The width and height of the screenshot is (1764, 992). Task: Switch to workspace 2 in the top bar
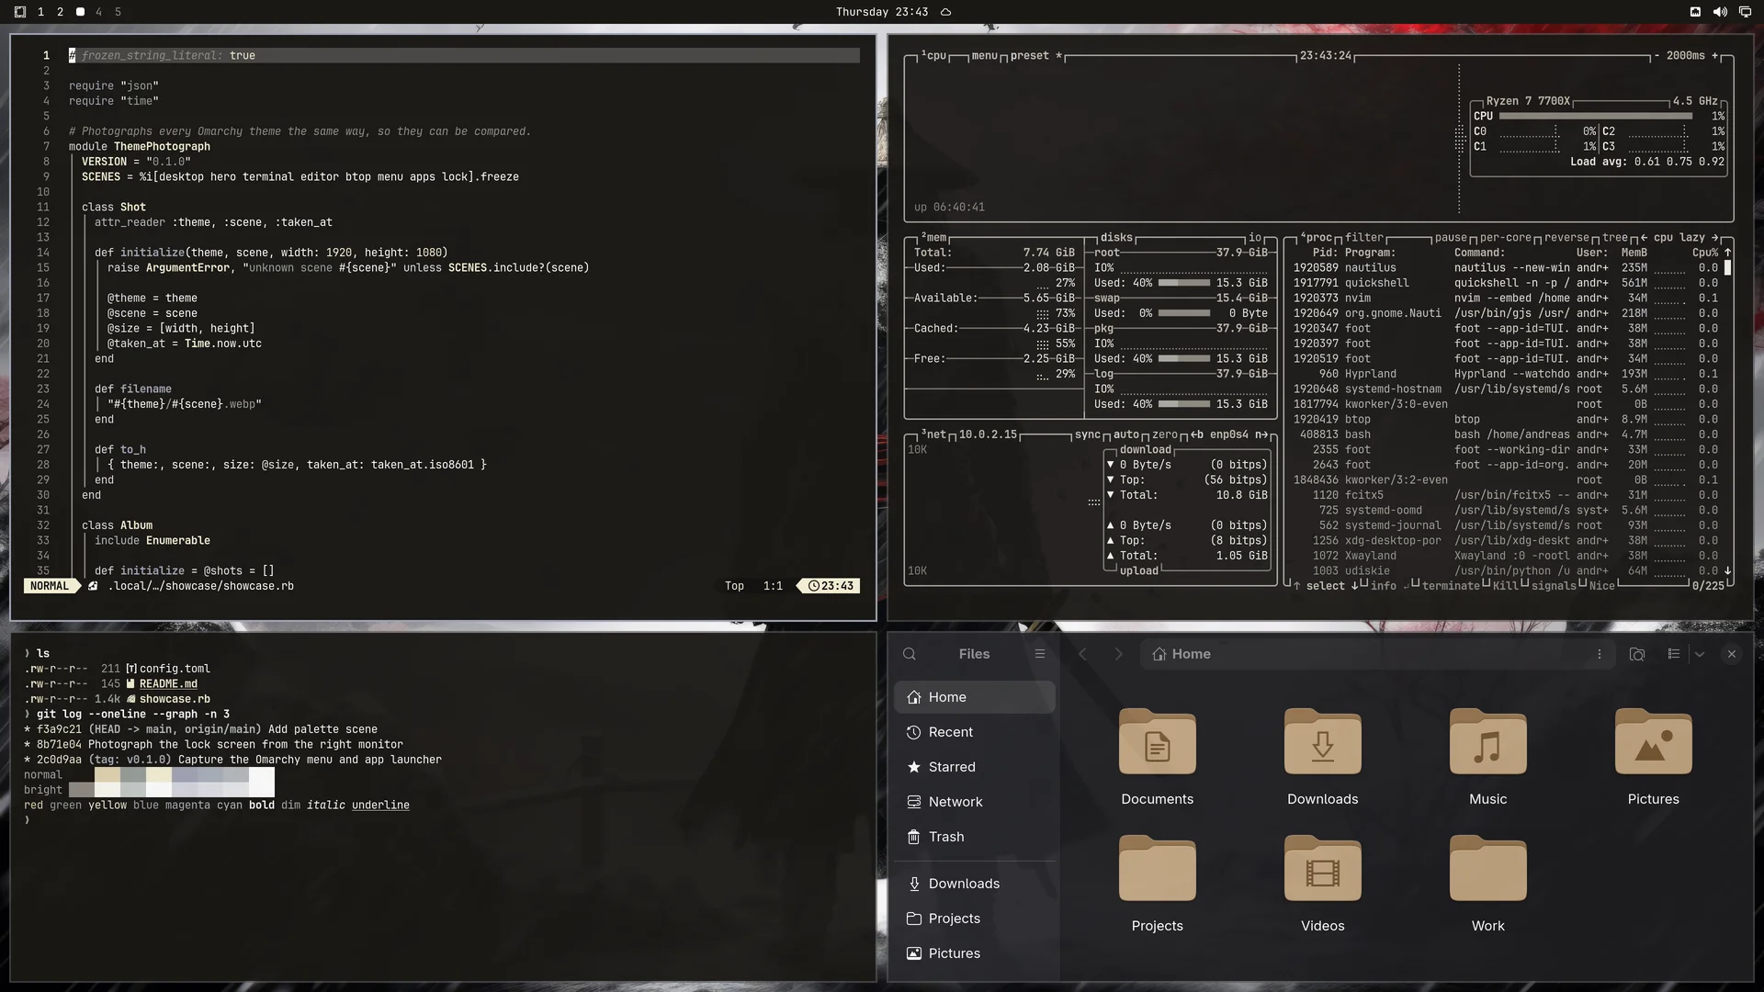60,12
